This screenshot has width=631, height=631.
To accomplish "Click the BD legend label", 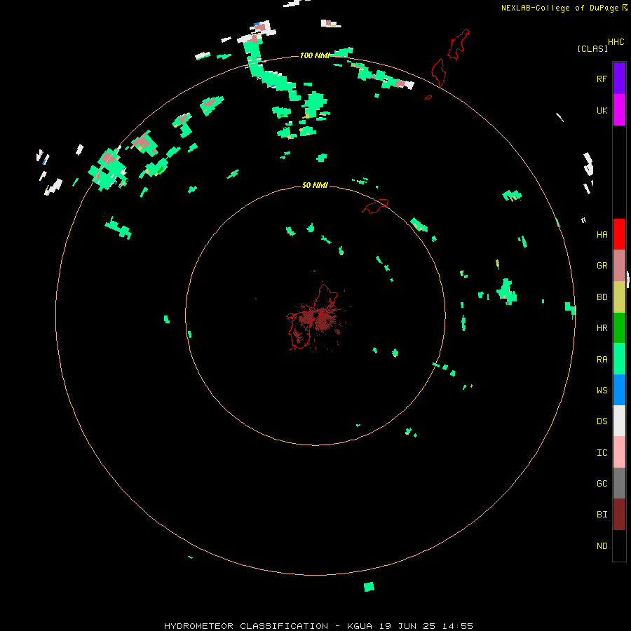I will 602,297.
